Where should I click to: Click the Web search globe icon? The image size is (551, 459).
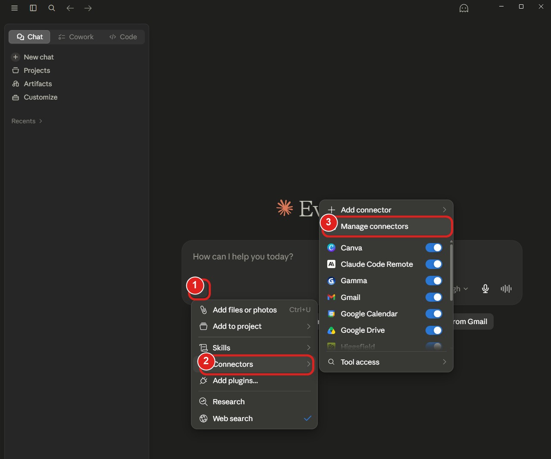(203, 418)
